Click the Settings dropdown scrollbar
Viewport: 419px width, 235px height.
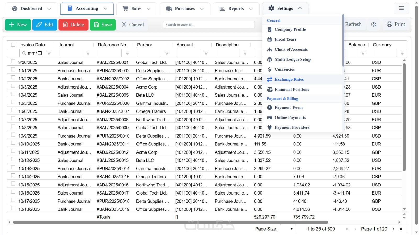coord(343,40)
